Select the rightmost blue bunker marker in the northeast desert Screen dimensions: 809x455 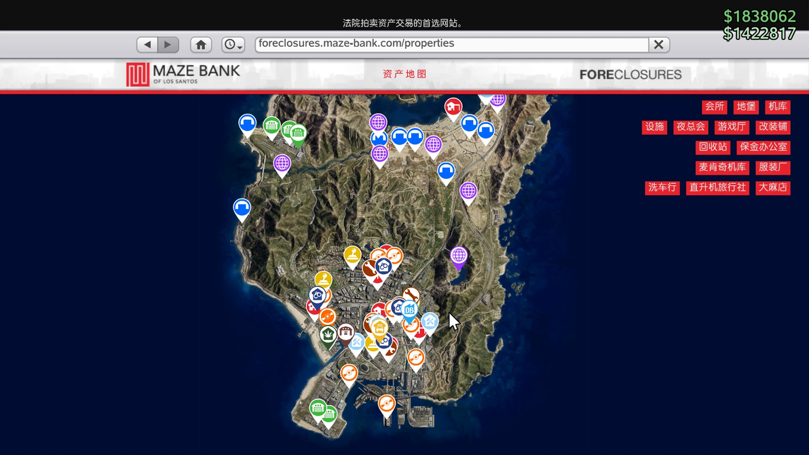pos(485,131)
